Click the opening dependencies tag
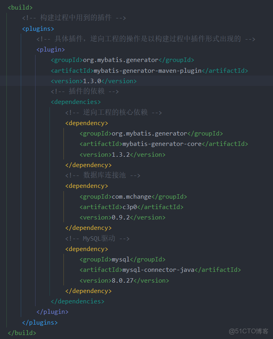Screen dimensions: 273x339 [76, 102]
